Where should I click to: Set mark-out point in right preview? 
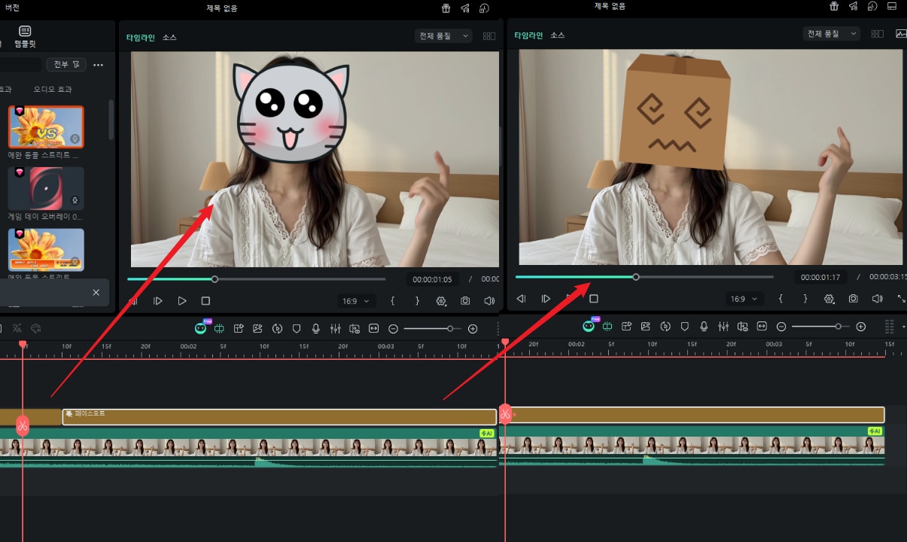805,299
